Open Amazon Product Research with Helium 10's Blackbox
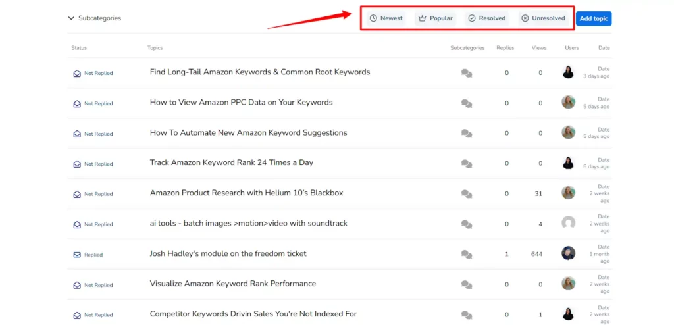Screen dimensions: 674x325 pos(246,193)
